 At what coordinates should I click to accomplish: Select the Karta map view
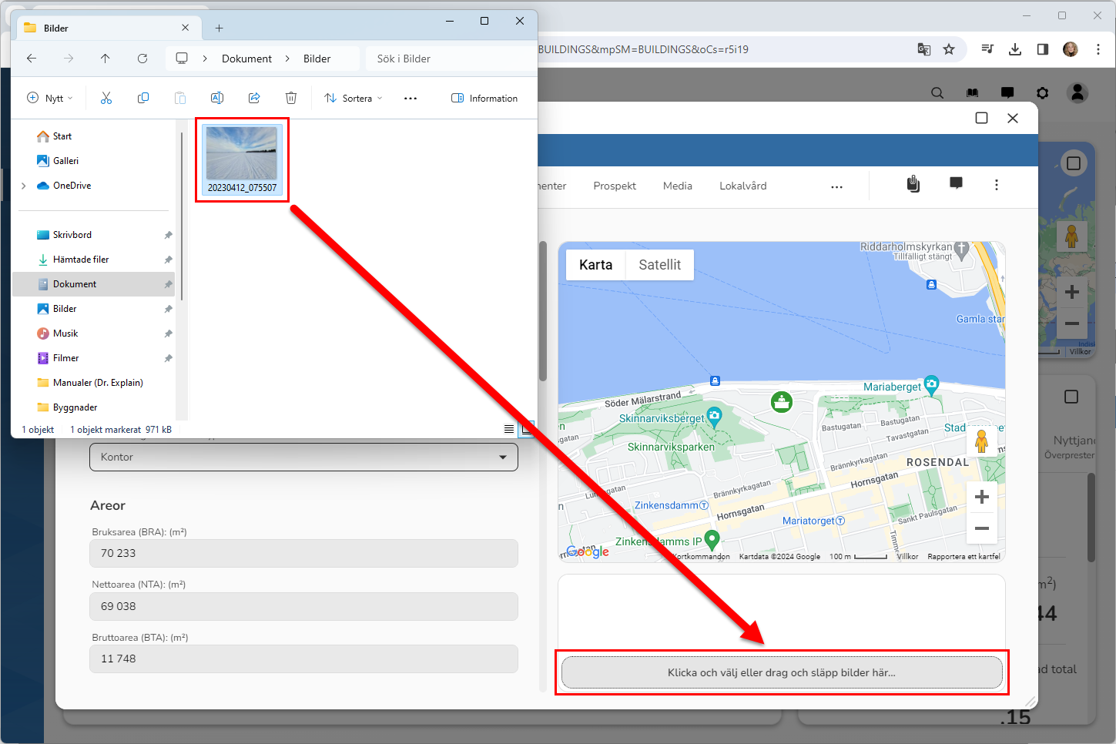pyautogui.click(x=595, y=265)
